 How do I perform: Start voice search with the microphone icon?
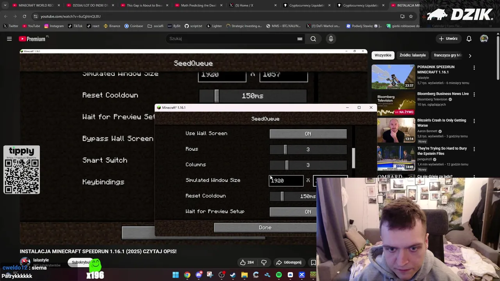(x=331, y=39)
